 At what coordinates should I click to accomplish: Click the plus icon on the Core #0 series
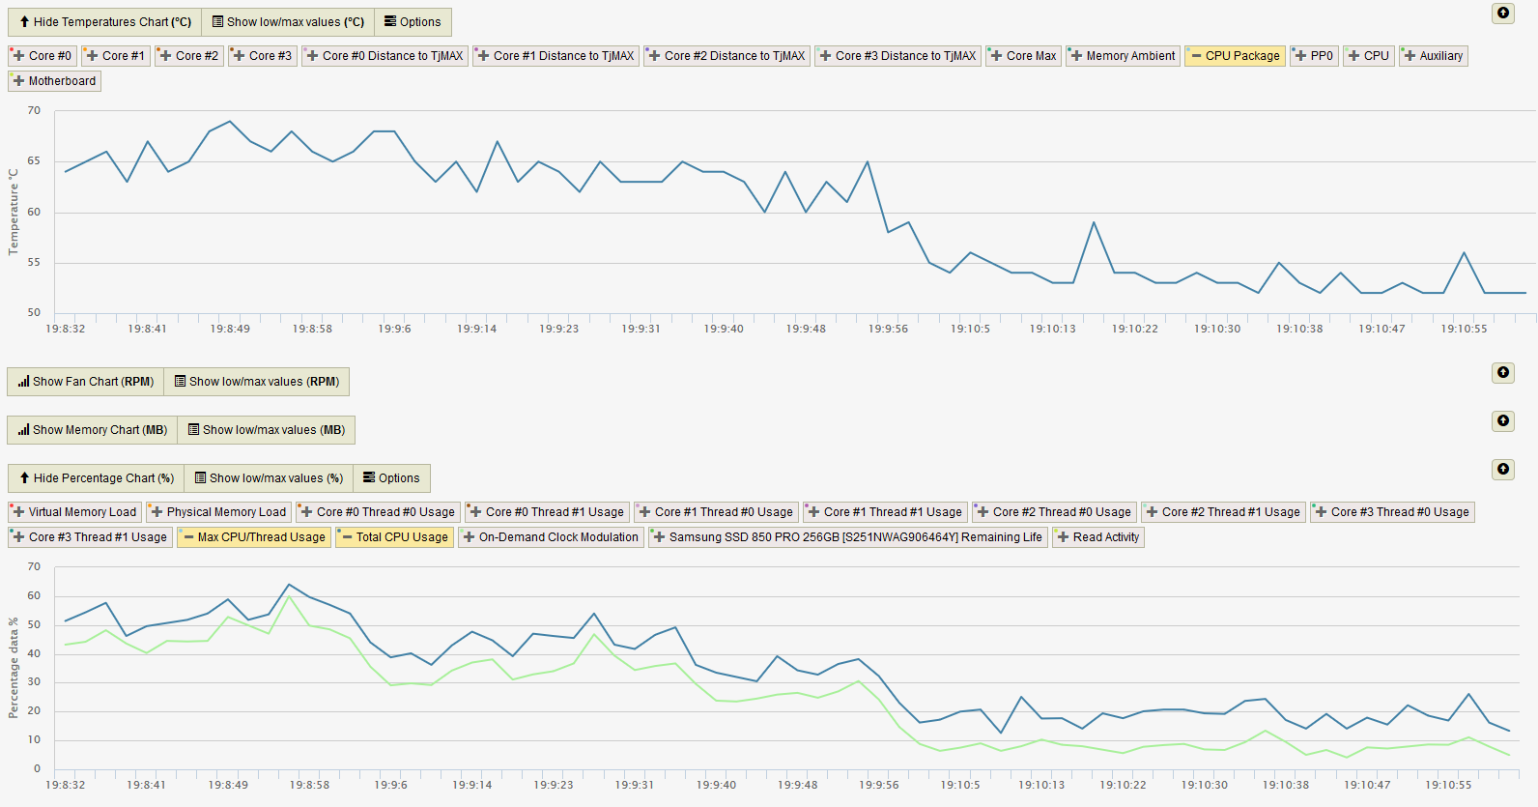point(18,56)
